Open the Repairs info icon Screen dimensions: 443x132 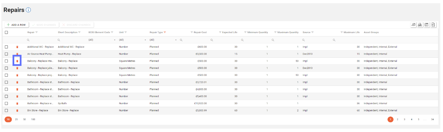[29, 10]
